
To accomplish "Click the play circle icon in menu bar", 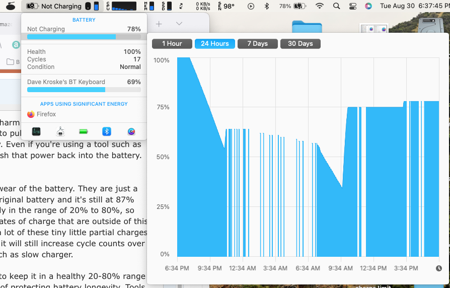I will tap(251, 6).
